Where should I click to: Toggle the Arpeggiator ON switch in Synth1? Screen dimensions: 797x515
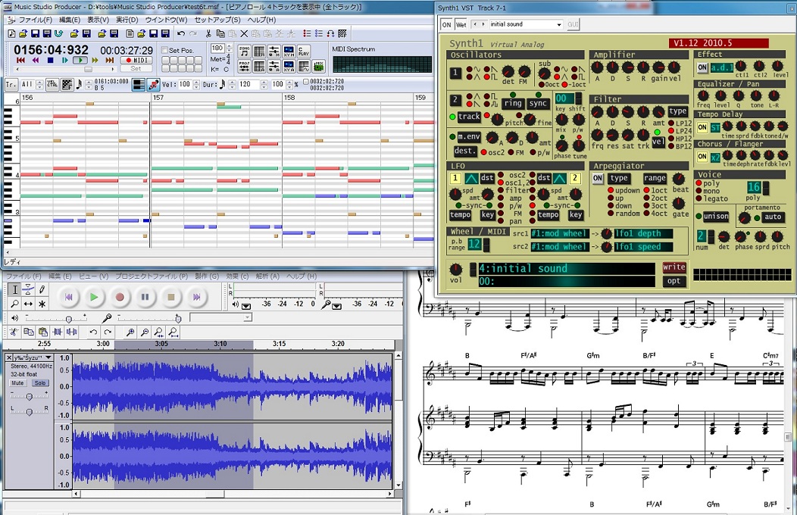pyautogui.click(x=598, y=178)
